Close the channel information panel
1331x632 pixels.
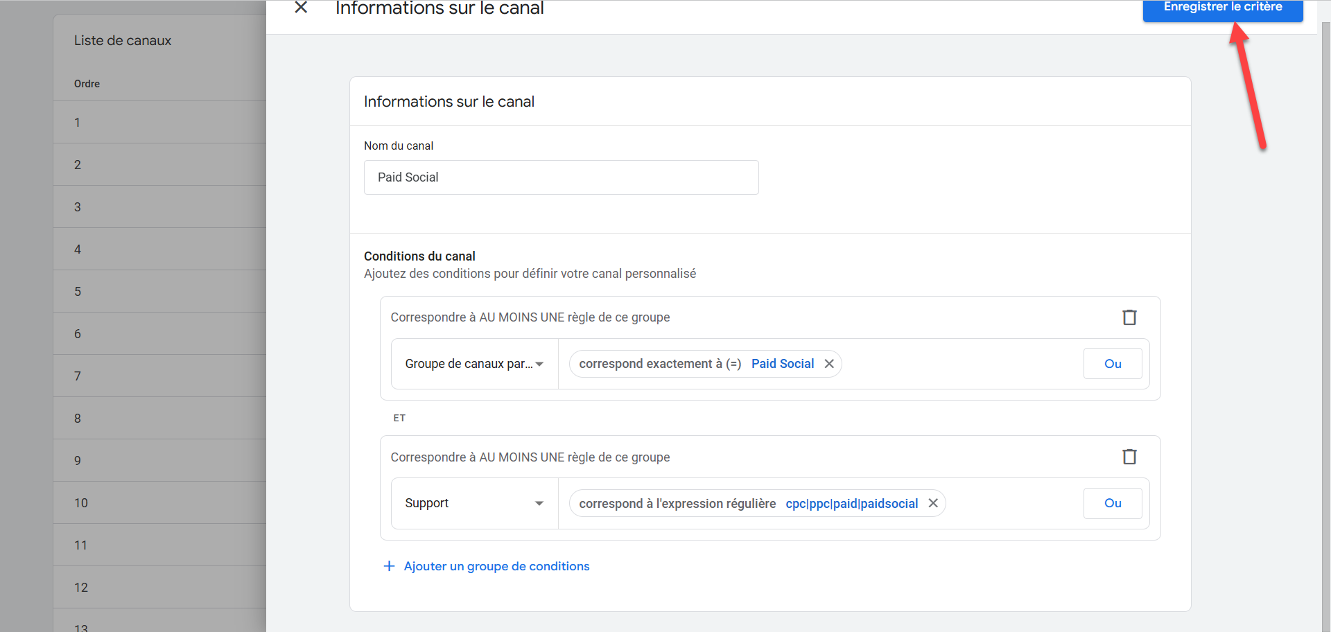301,8
